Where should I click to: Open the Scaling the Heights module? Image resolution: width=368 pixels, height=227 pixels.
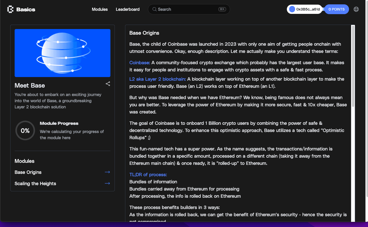click(x=35, y=184)
